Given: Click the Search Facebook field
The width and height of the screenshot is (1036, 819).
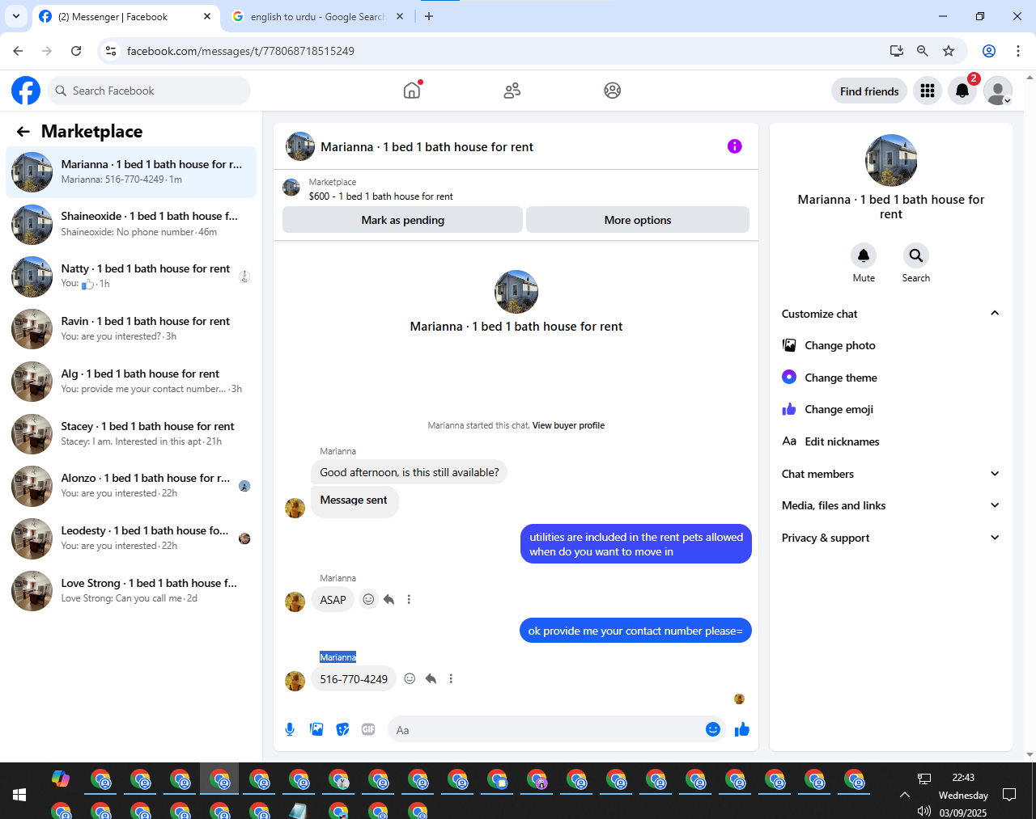Looking at the screenshot, I should click(149, 91).
